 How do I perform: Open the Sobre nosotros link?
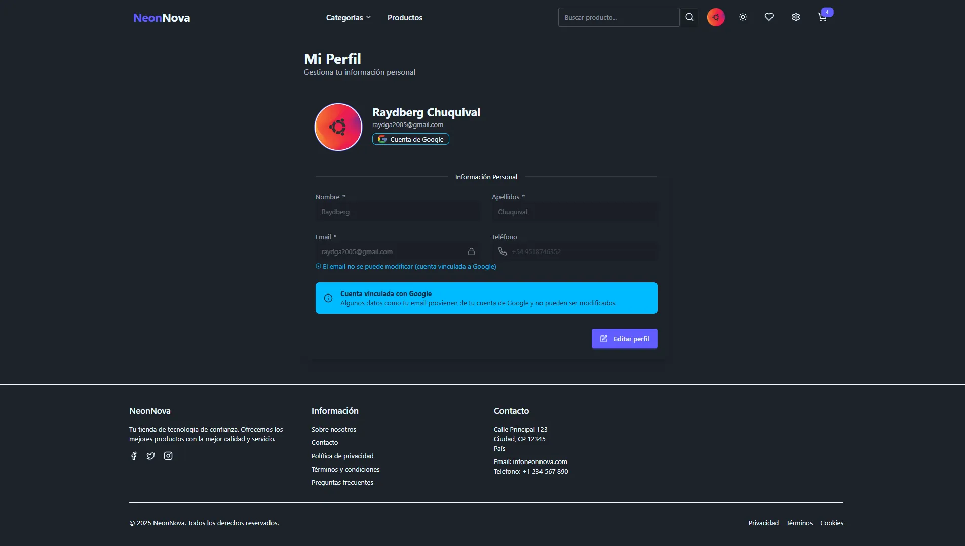333,429
